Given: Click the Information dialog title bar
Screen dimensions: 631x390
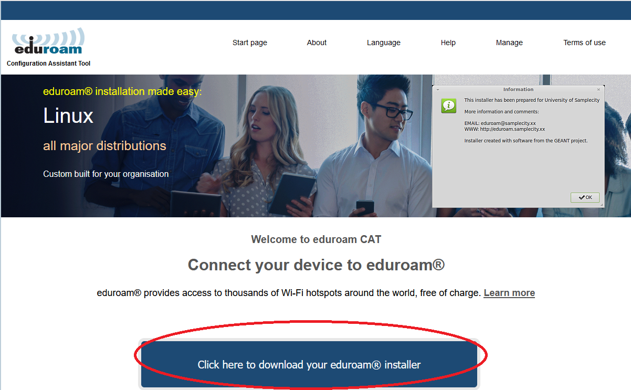Looking at the screenshot, I should click(518, 90).
